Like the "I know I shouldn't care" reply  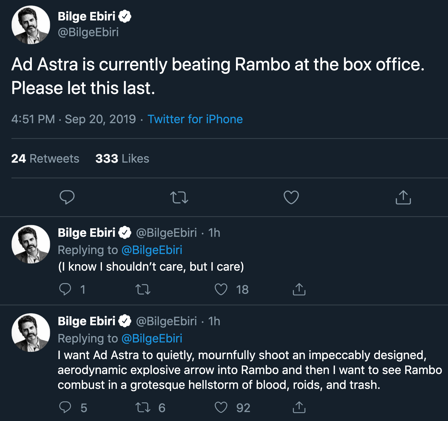pyautogui.click(x=221, y=289)
